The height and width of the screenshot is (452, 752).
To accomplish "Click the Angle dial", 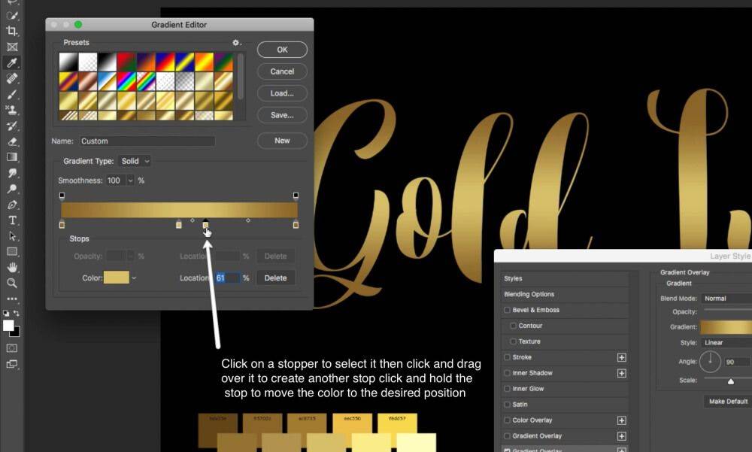I will (x=711, y=362).
